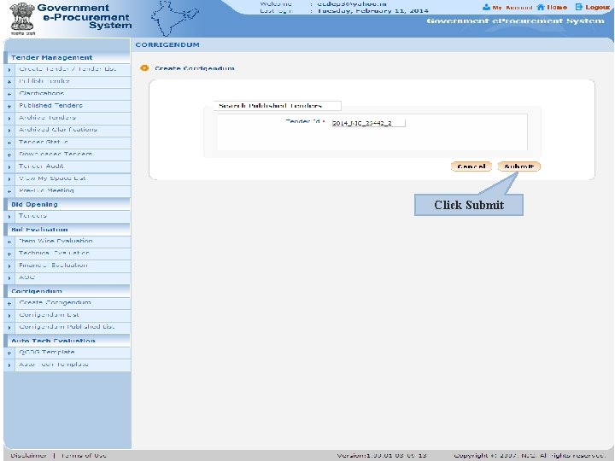Click the Submit button
Image resolution: width=615 pixels, height=461 pixels.
coord(519,166)
